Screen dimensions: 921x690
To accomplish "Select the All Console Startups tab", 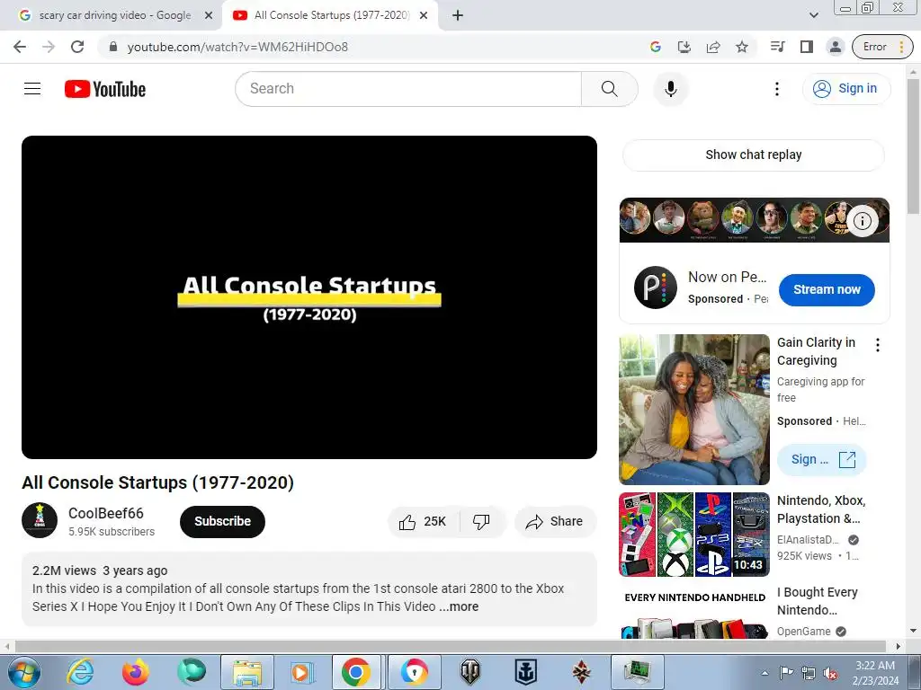I will pyautogui.click(x=332, y=15).
